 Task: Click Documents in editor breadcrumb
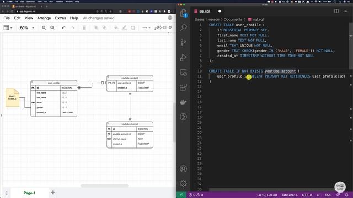pos(233,20)
